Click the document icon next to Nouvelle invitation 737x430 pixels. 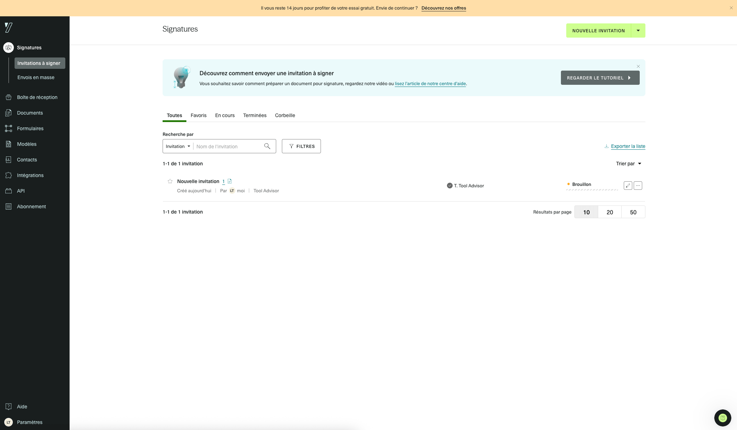(x=229, y=181)
